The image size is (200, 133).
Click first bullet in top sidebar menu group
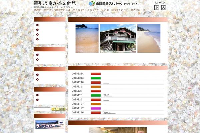37,25
